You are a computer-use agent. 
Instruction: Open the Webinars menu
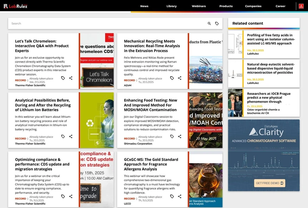click(x=199, y=6)
